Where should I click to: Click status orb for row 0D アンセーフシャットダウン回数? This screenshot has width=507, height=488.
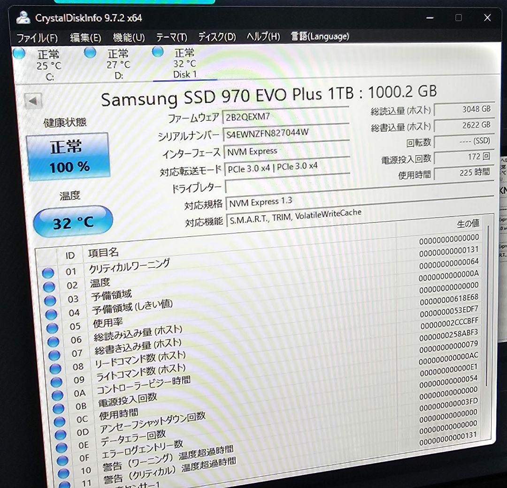(x=60, y=434)
